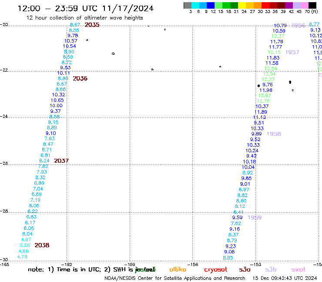Select the wave height reading 7.04
322x282 pixels.
[38, 189]
